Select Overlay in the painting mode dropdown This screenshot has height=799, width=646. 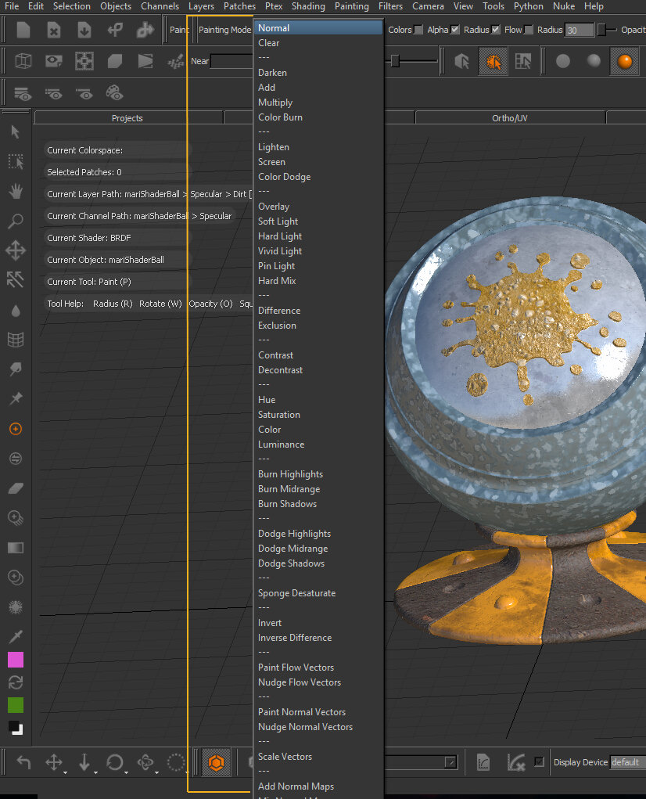[274, 207]
